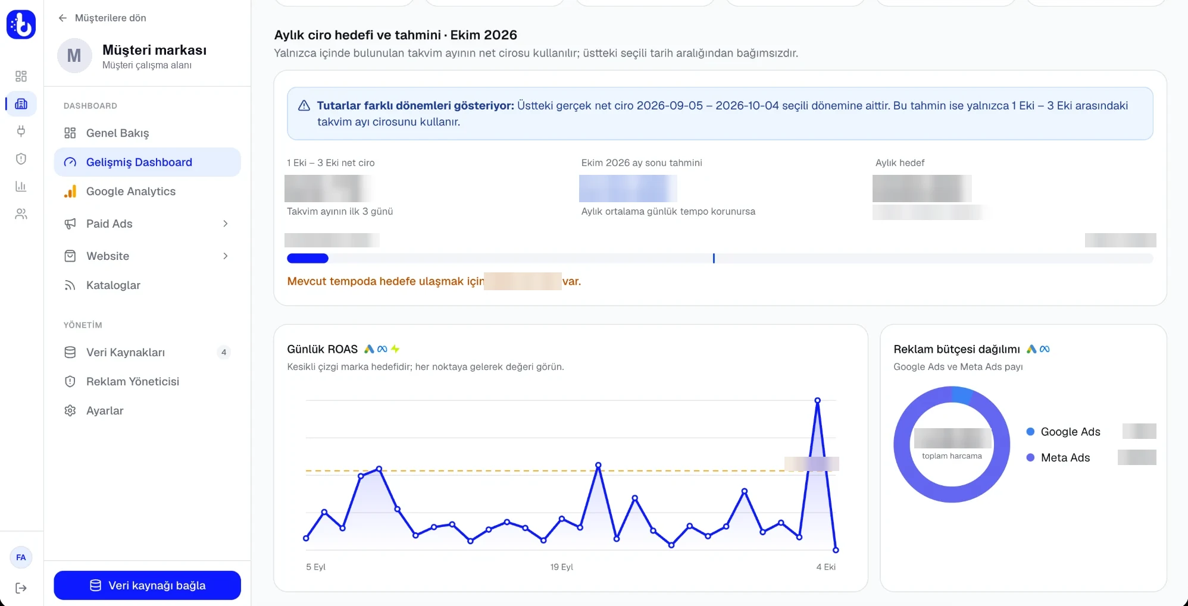
Task: Select Gelişmiş Dashboard menu item
Action: (x=147, y=162)
